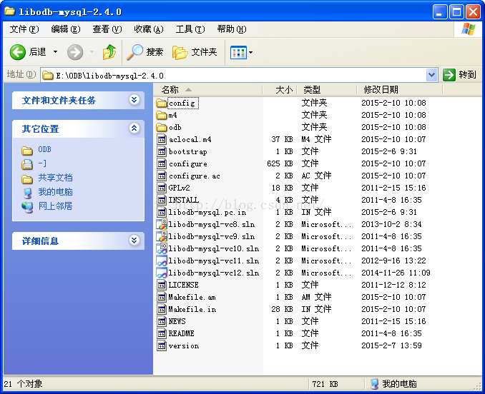Screen dimensions: 485x394
Task: Click the title bar folder icon
Action: pos(9,11)
